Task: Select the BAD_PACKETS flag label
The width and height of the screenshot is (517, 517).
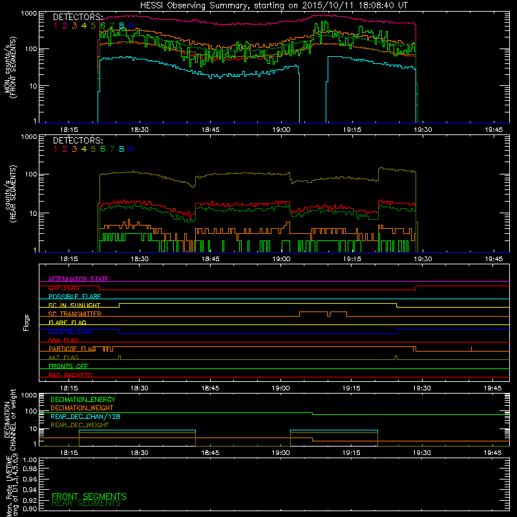Action: (x=70, y=375)
